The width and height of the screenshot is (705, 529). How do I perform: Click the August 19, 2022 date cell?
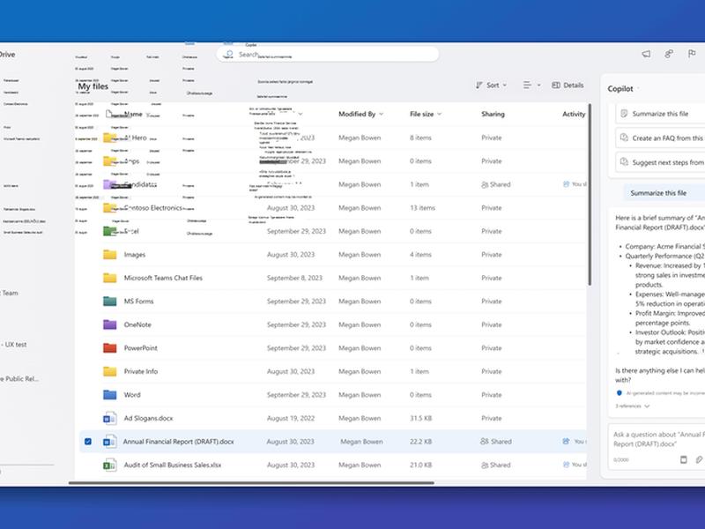[x=291, y=418]
